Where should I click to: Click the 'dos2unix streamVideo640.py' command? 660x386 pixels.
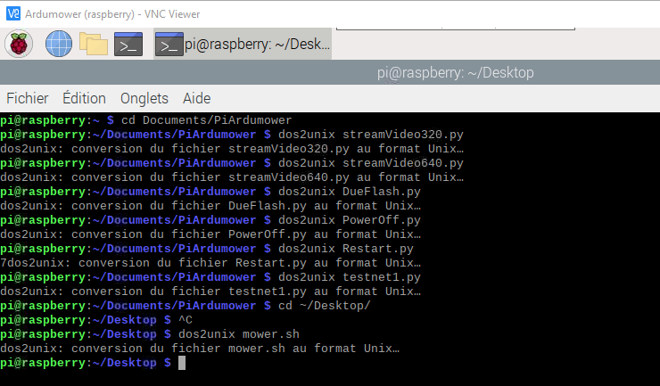[x=371, y=163]
